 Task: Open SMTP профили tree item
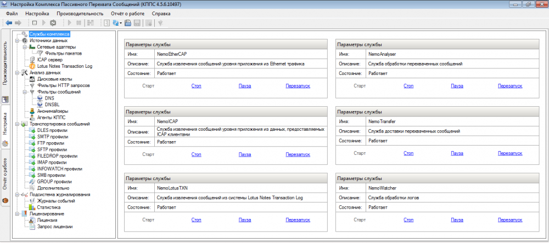[53, 136]
